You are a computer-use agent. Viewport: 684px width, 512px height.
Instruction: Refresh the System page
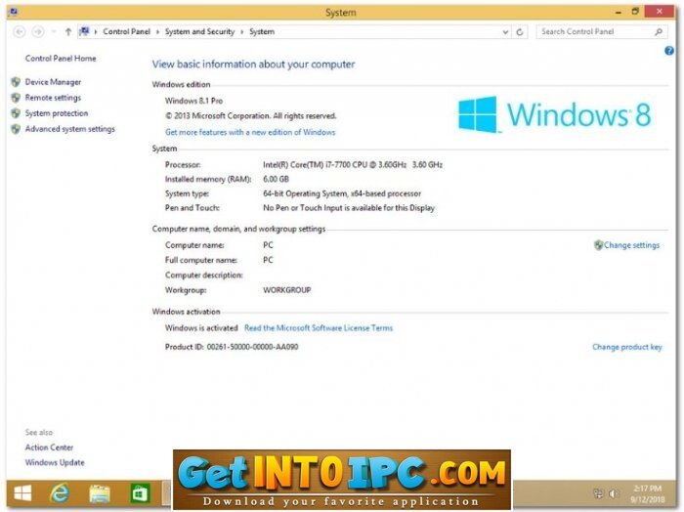(x=520, y=32)
